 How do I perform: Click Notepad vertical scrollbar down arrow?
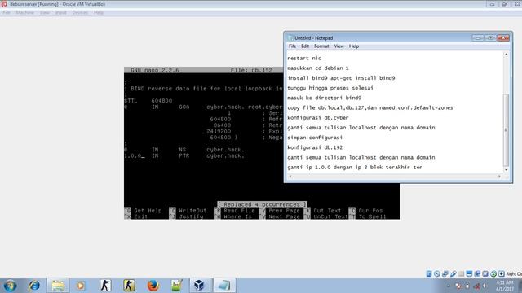506,170
